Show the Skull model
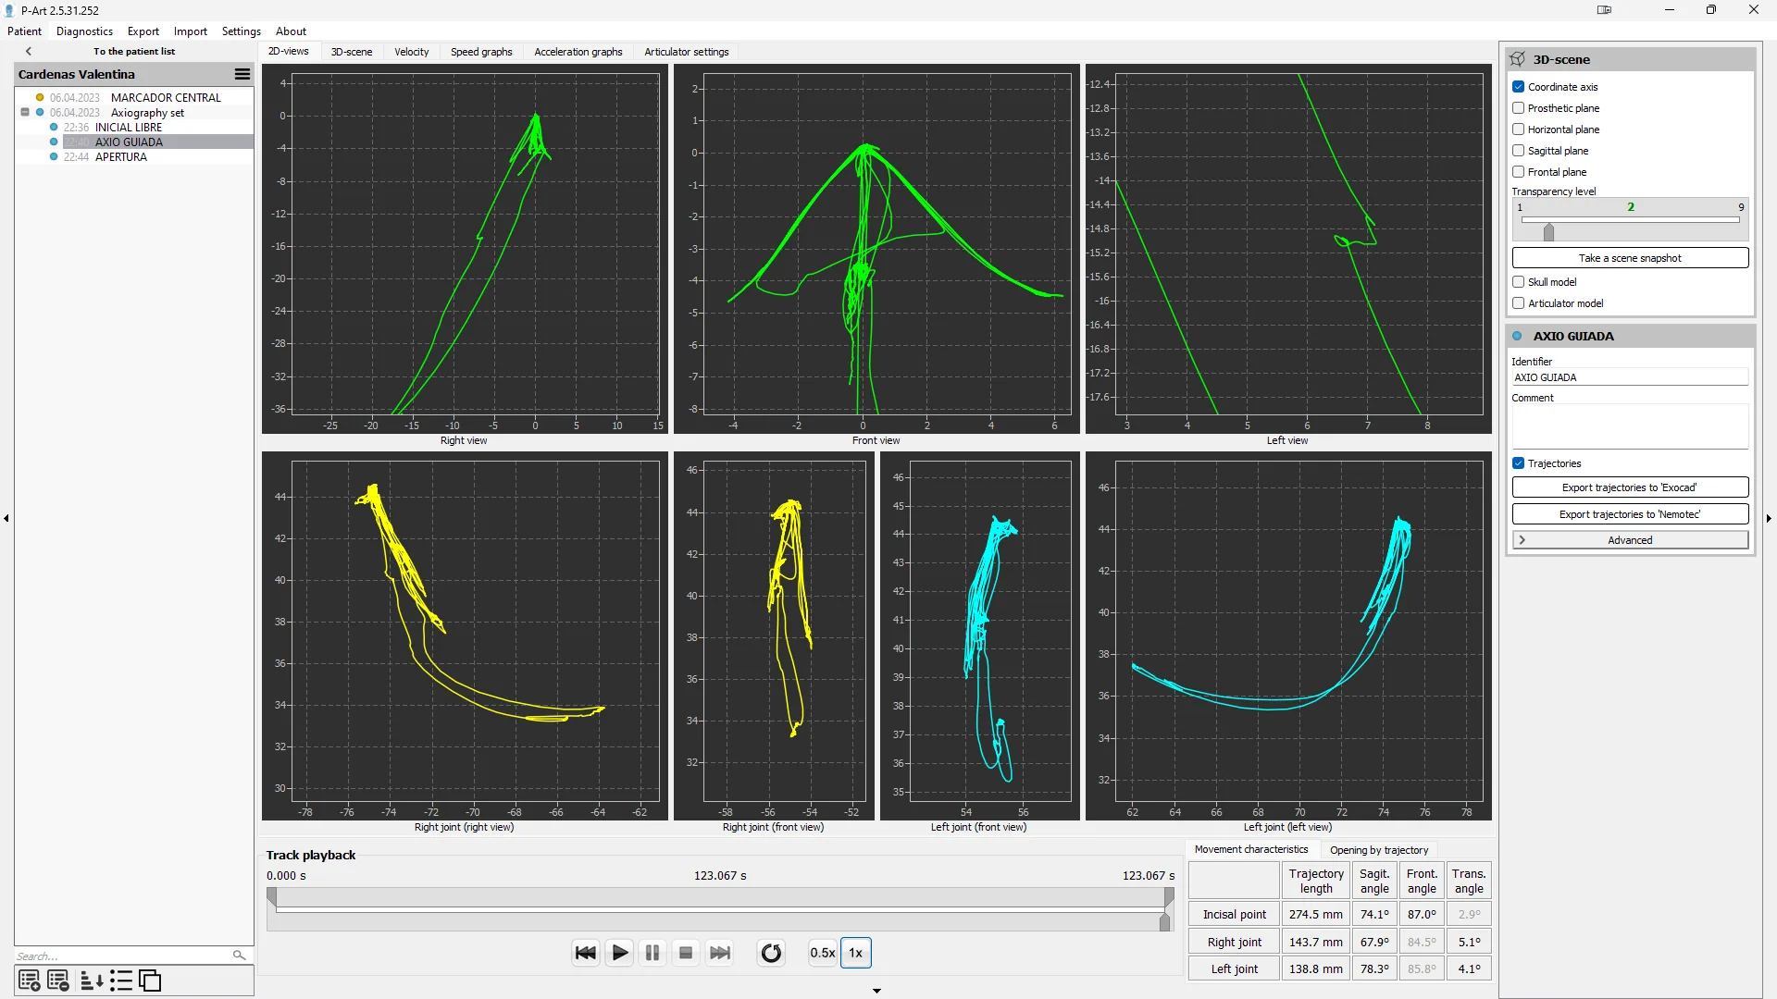 tap(1518, 282)
